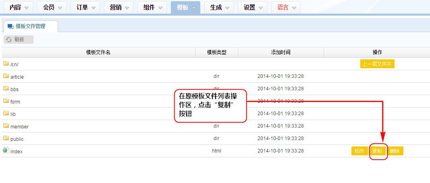The height and width of the screenshot is (183, 430).
Task: Click the public folder icon
Action: click(6, 138)
